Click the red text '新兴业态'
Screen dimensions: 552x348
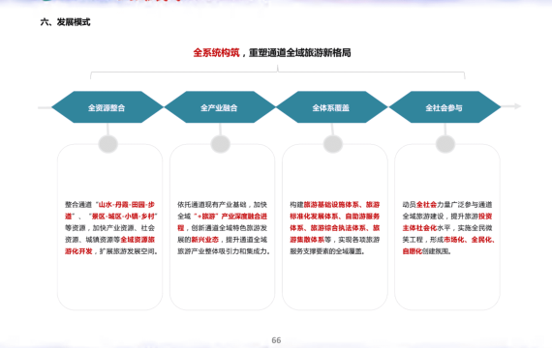[205, 240]
